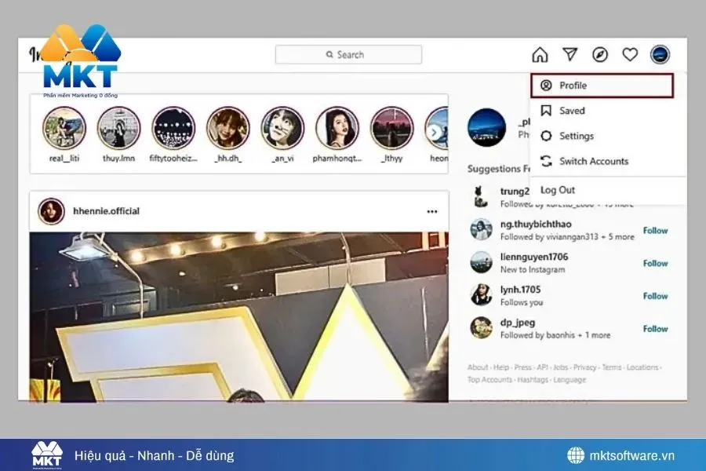Image resolution: width=706 pixels, height=471 pixels.
Task: Open the Home feed icon
Action: point(540,55)
